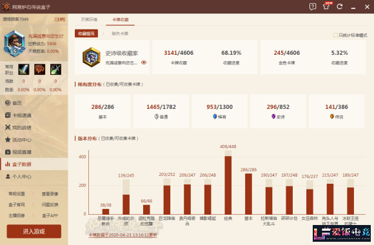374x245 pixels.
Task: Click the 953/1300 稀有 rarity card
Action: tap(219, 111)
